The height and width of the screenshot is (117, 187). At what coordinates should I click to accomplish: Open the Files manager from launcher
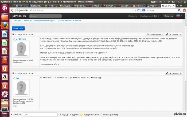5,17
